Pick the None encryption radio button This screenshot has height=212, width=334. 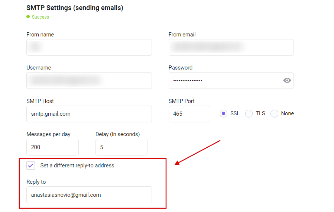click(274, 114)
